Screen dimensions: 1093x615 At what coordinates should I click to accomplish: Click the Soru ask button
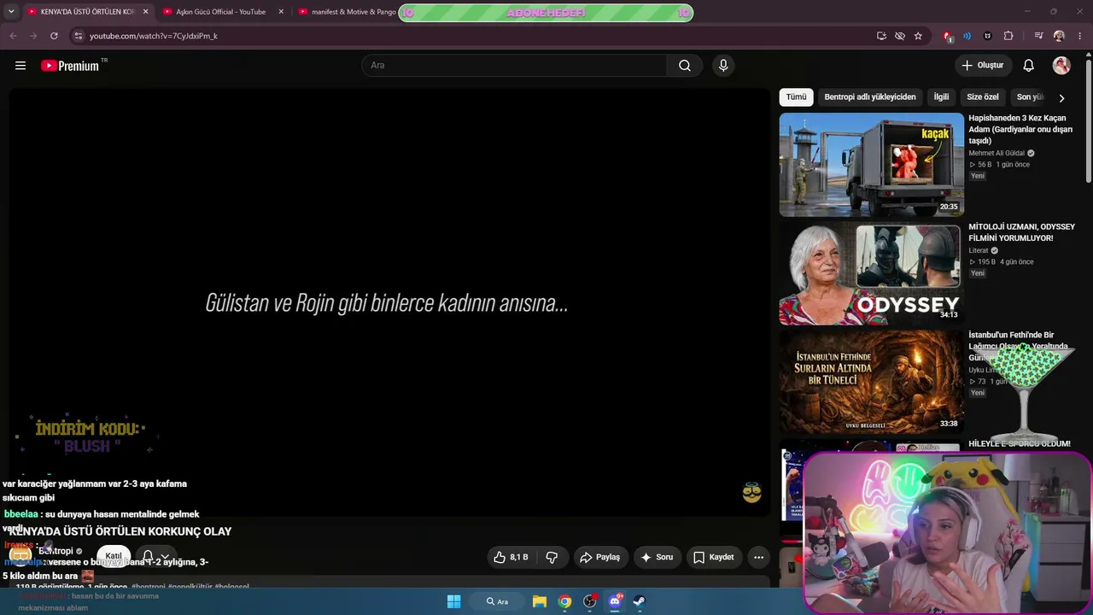click(657, 557)
